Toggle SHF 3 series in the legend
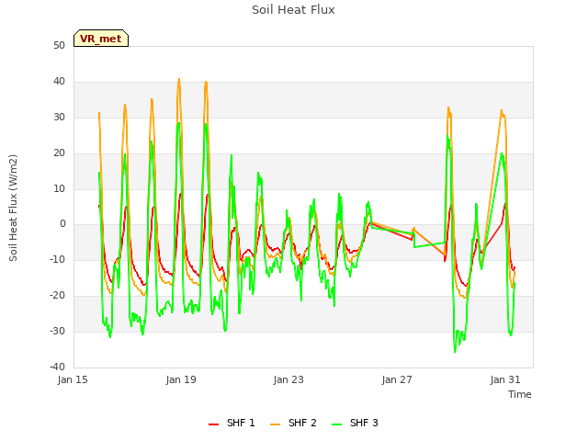 356,424
